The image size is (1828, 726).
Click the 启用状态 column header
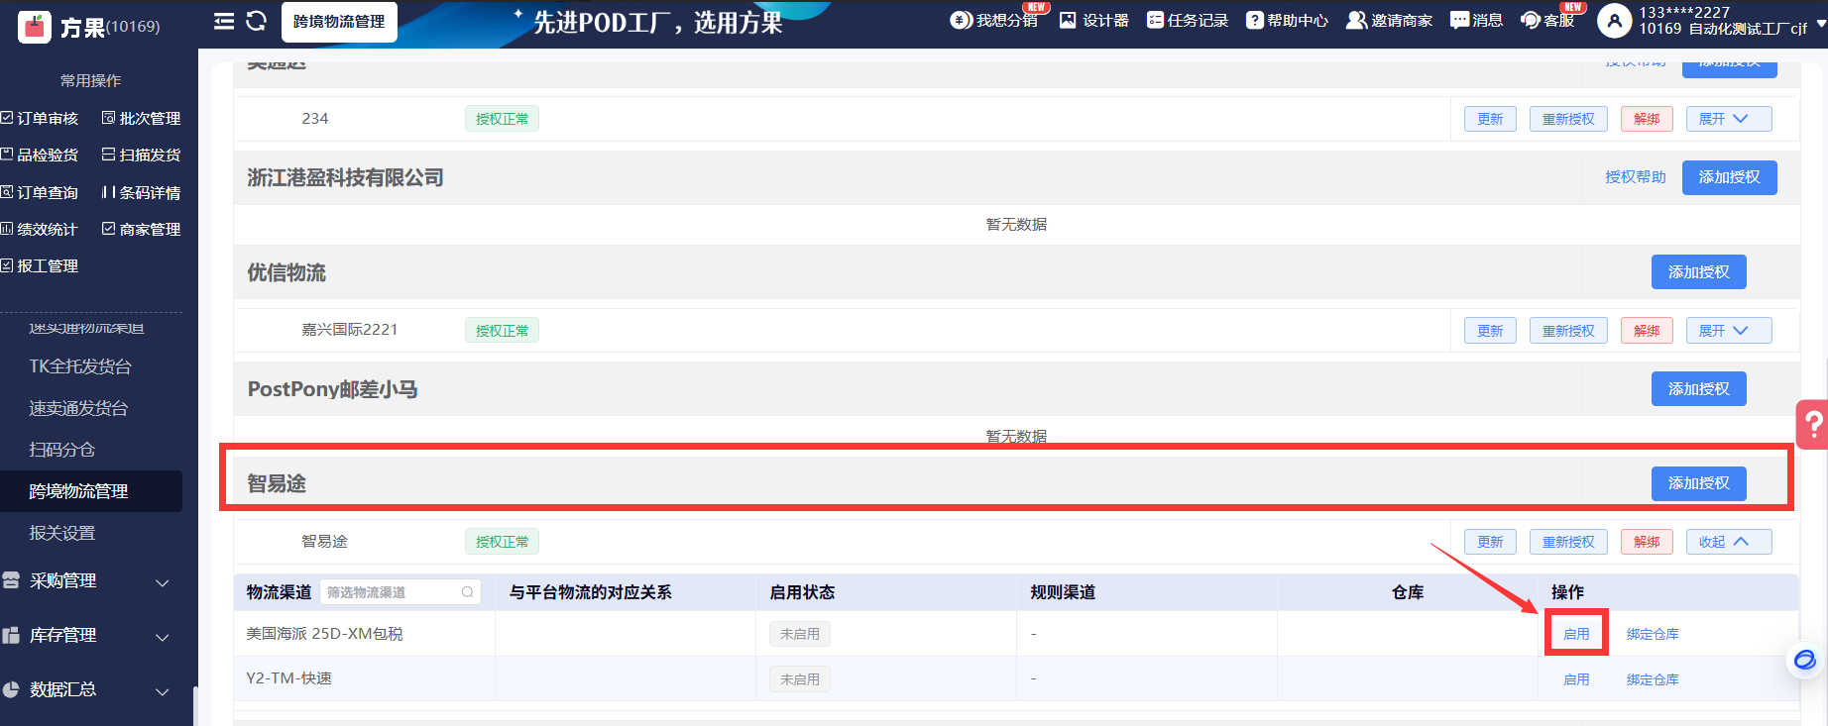[x=802, y=592]
